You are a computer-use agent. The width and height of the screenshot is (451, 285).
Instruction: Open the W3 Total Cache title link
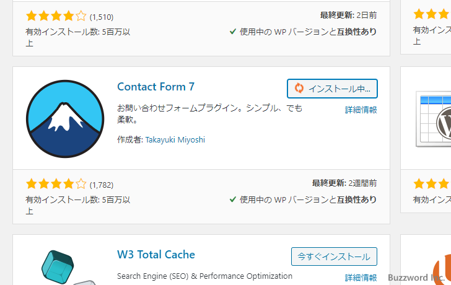point(155,255)
